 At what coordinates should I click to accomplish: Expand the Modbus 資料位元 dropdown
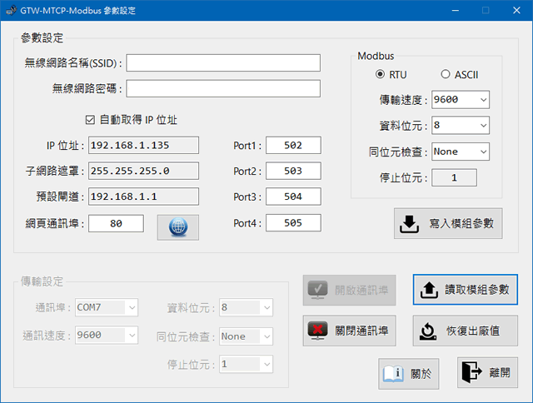[x=460, y=126]
